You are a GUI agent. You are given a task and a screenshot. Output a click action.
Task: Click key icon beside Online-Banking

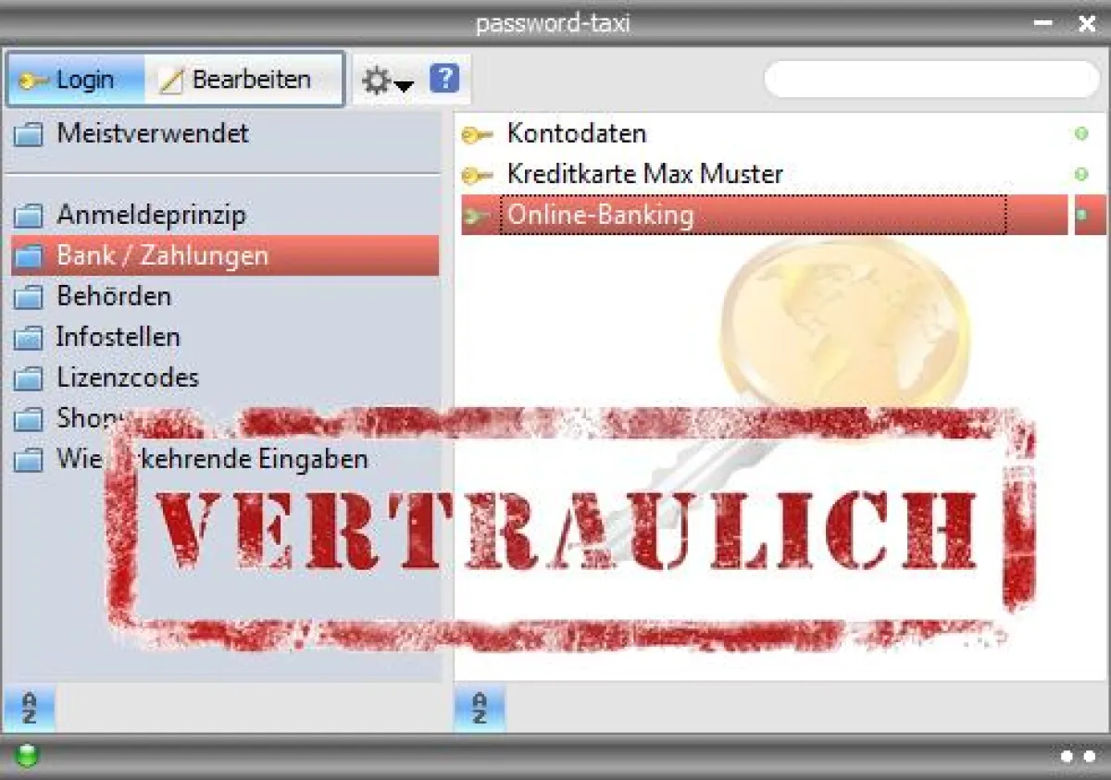click(477, 217)
